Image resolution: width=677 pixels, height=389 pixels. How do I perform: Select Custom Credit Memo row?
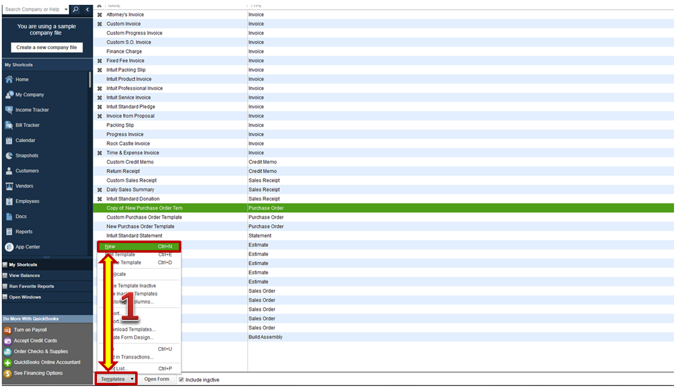click(x=384, y=162)
